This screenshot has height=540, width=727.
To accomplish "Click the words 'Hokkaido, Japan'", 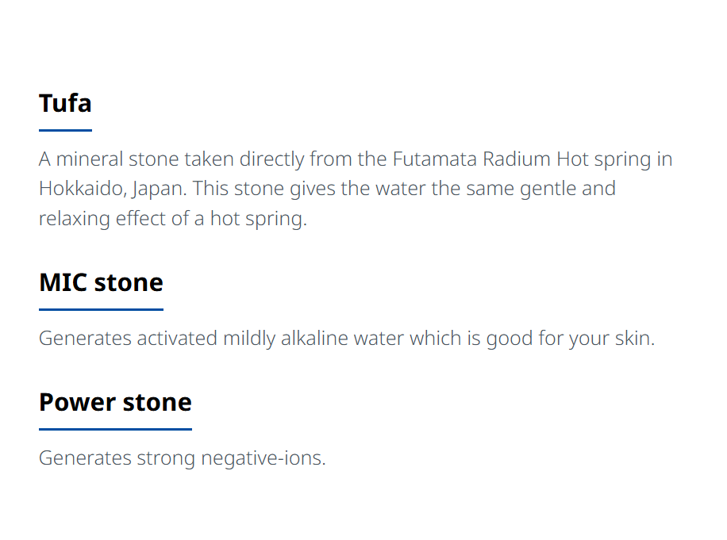I will click(111, 190).
